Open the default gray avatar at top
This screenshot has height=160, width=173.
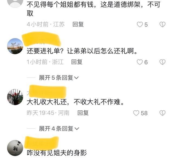pos(15,3)
